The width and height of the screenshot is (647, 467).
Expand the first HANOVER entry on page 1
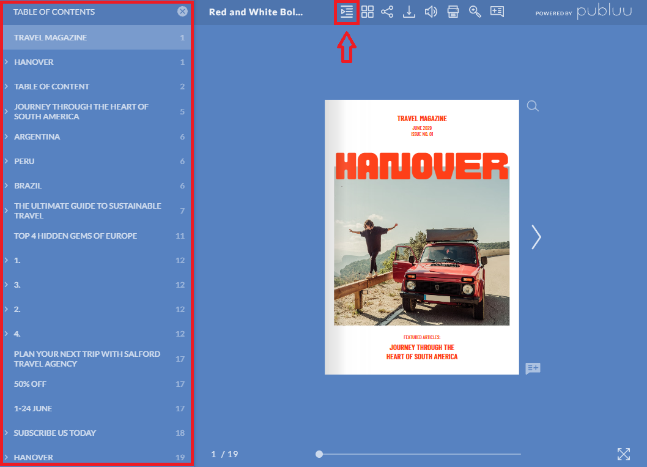coord(7,62)
